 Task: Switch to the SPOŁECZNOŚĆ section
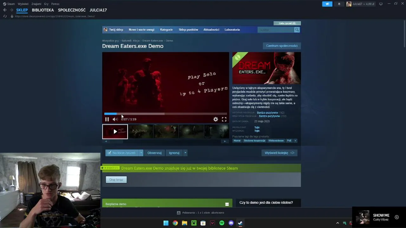coord(72,10)
